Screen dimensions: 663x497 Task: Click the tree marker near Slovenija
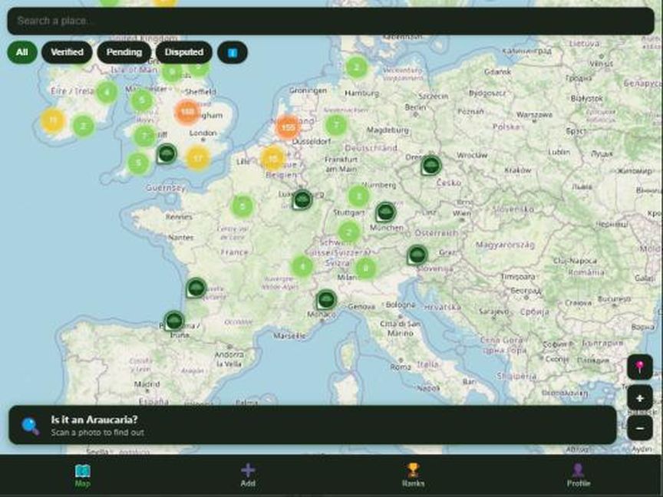point(417,255)
